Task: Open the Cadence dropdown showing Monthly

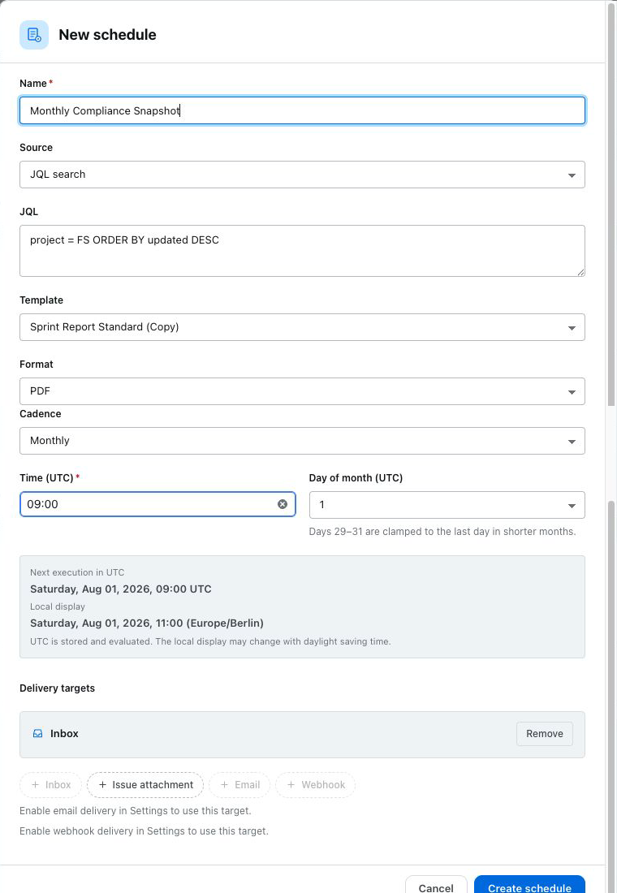Action: point(302,441)
